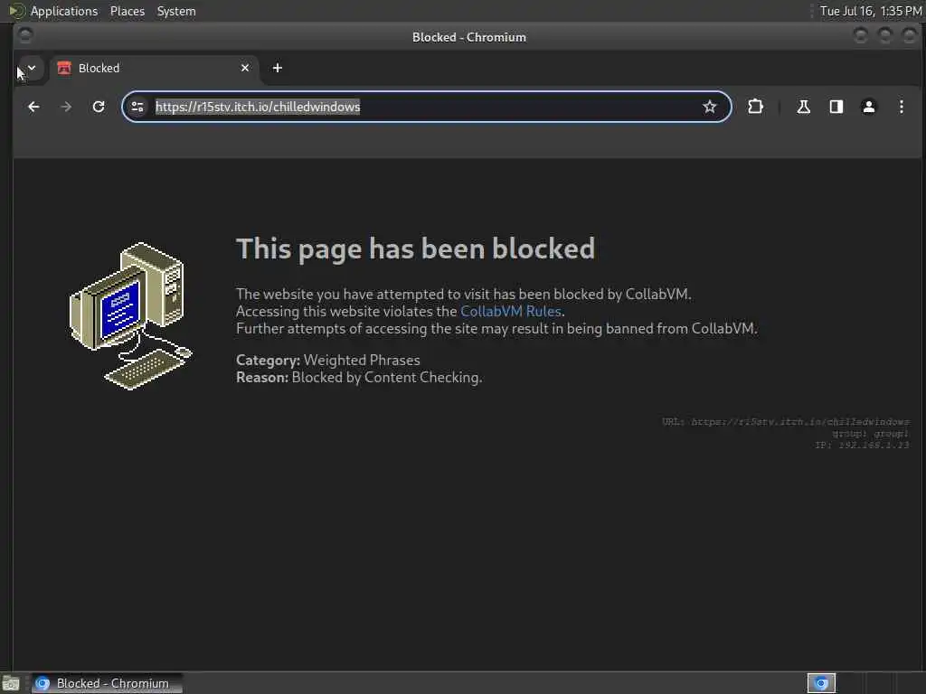Click the workspace switcher Chromium icon
This screenshot has height=694, width=926.
click(821, 683)
